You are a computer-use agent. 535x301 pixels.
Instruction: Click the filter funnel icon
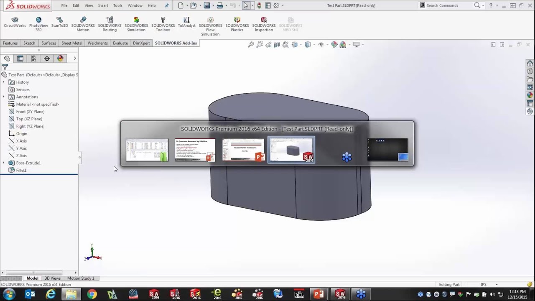click(5, 67)
